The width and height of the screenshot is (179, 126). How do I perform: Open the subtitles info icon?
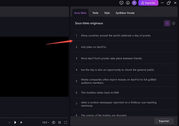(173, 23)
